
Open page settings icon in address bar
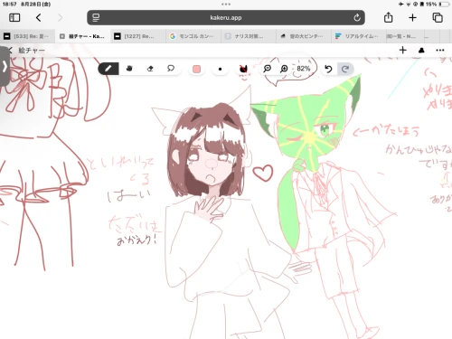[x=96, y=17]
